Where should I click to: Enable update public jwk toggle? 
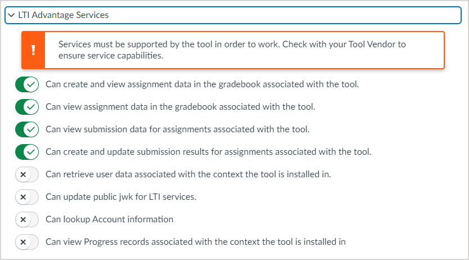(x=27, y=197)
